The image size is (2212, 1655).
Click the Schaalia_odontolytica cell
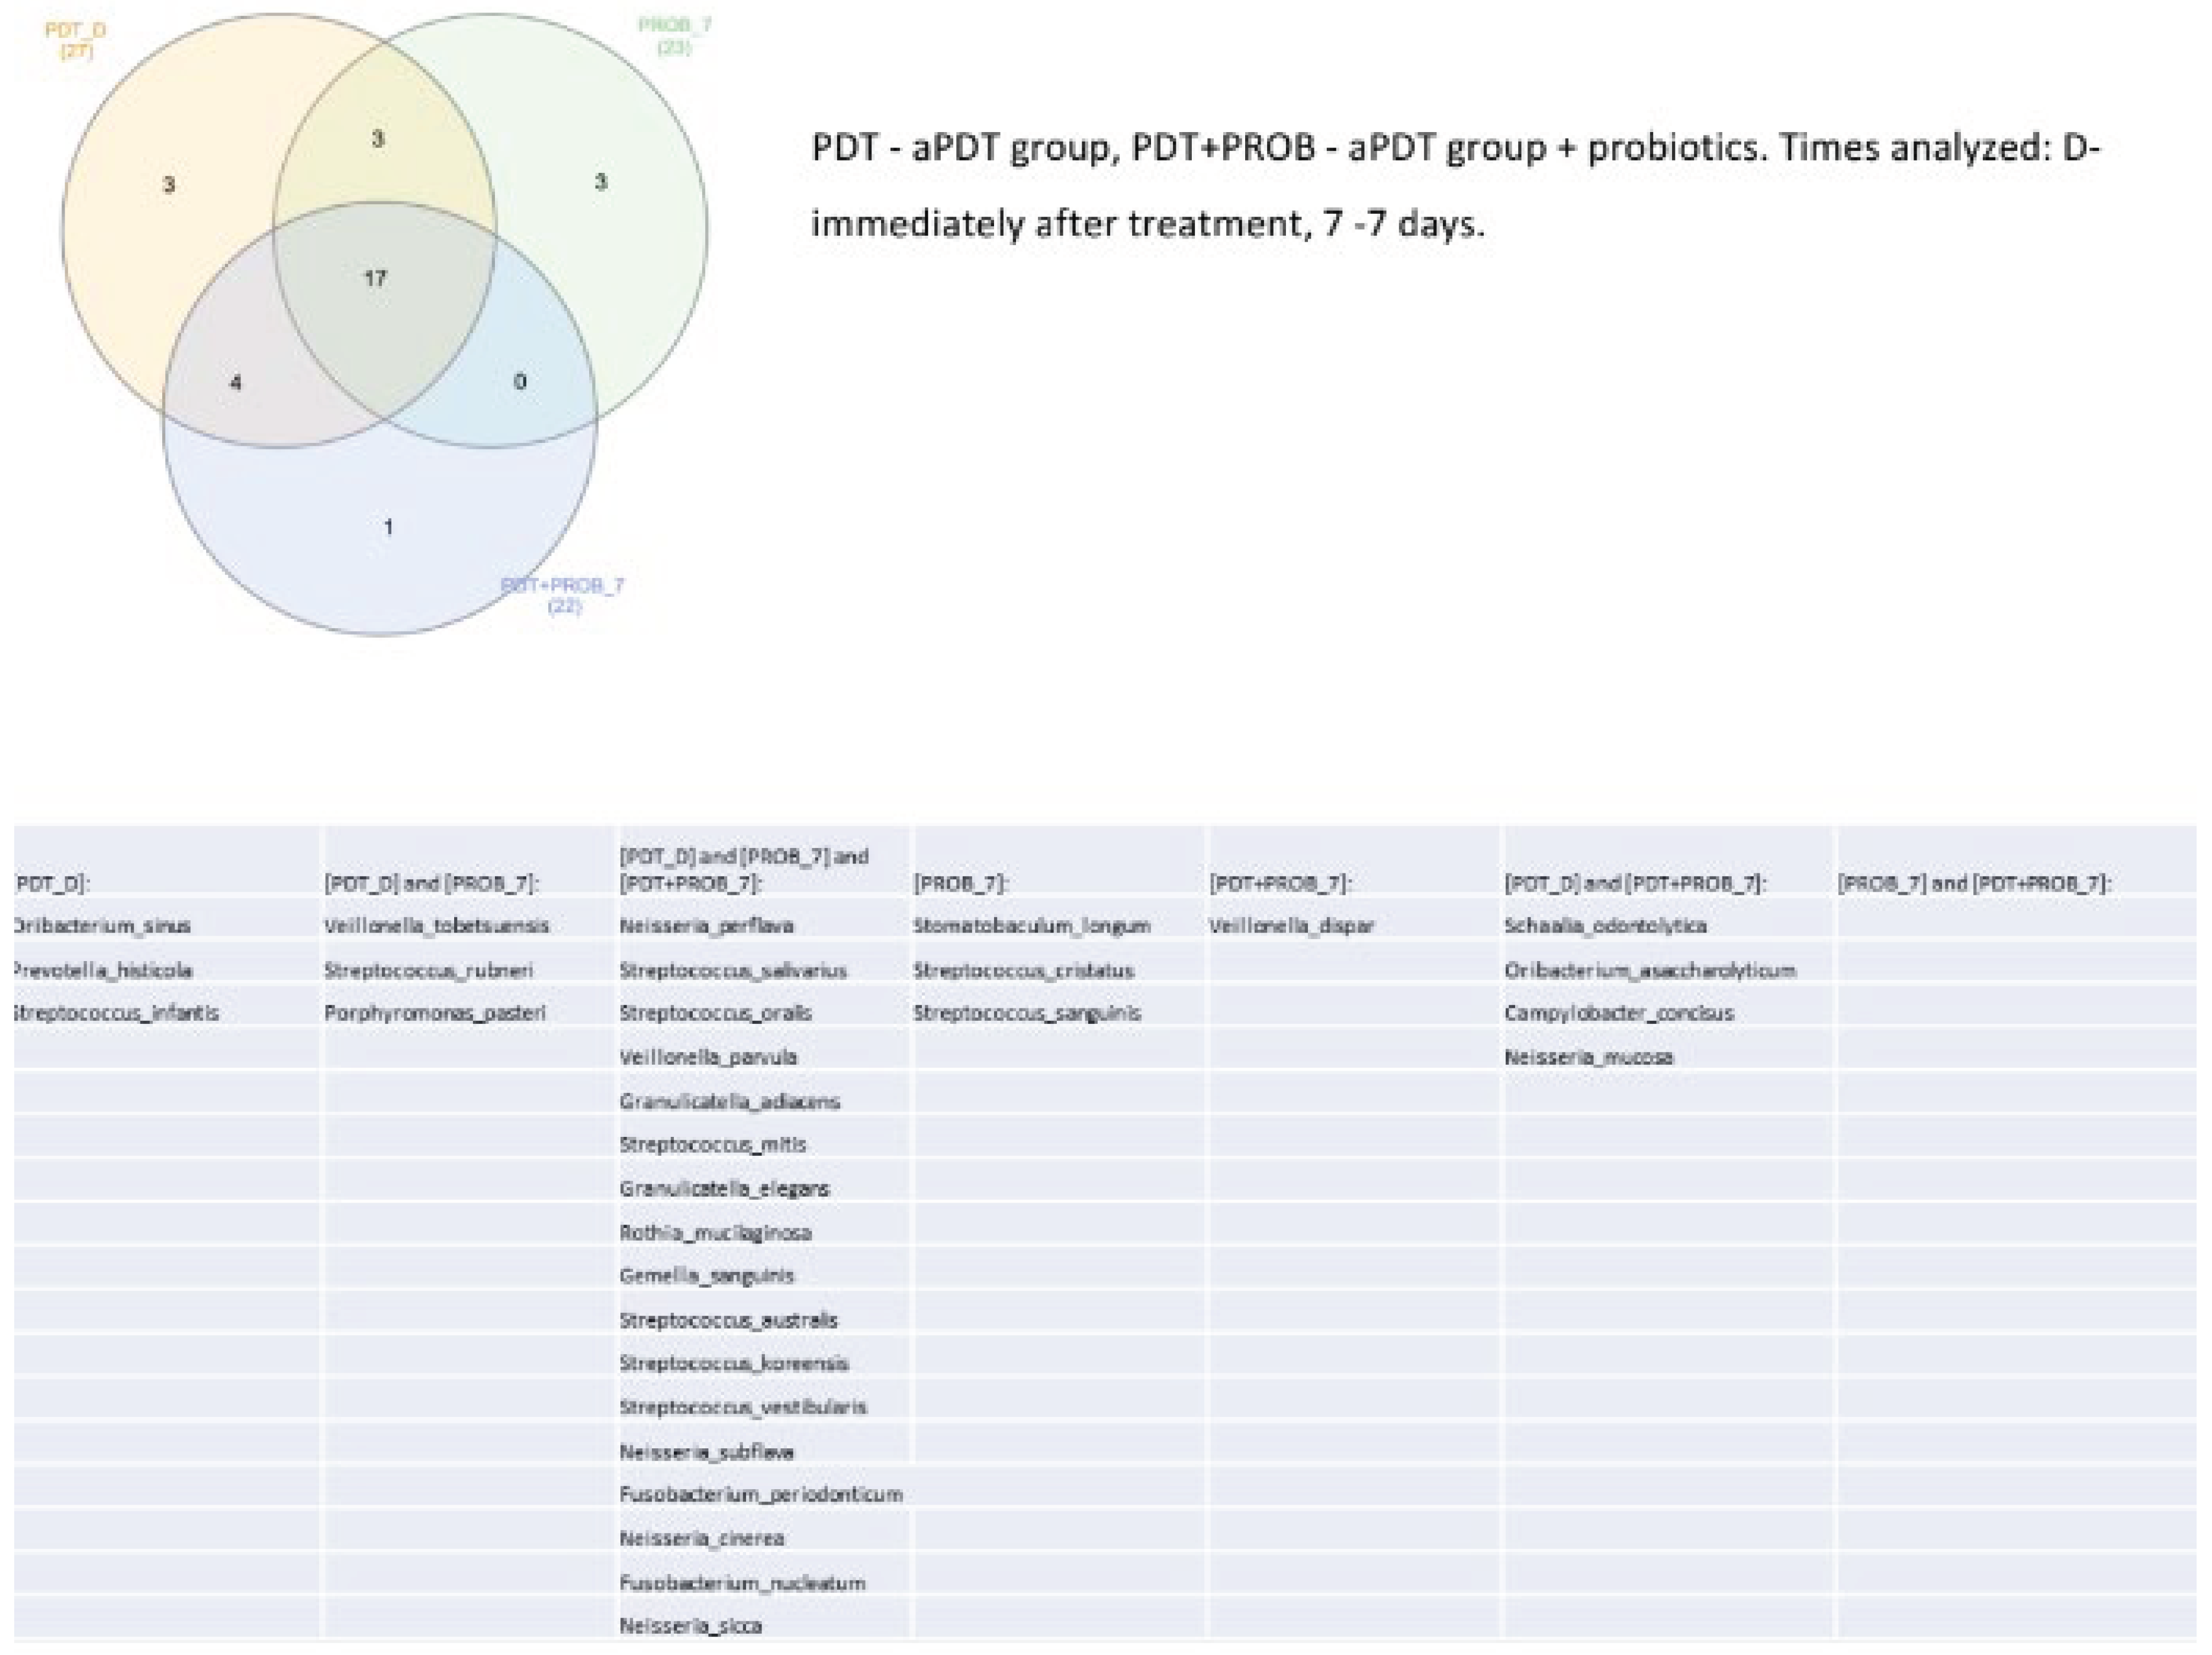[1605, 926]
